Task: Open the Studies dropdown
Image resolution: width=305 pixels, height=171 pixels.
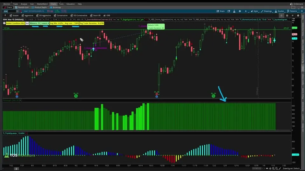Action: [x=279, y=11]
